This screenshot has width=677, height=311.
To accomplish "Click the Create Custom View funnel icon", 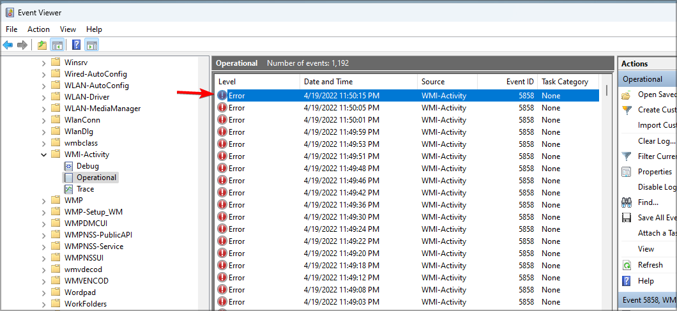I will pos(627,110).
